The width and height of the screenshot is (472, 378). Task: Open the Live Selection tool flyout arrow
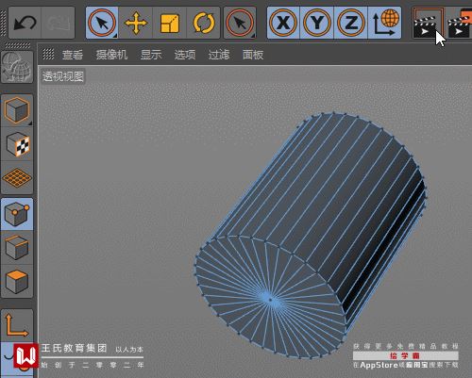115,36
